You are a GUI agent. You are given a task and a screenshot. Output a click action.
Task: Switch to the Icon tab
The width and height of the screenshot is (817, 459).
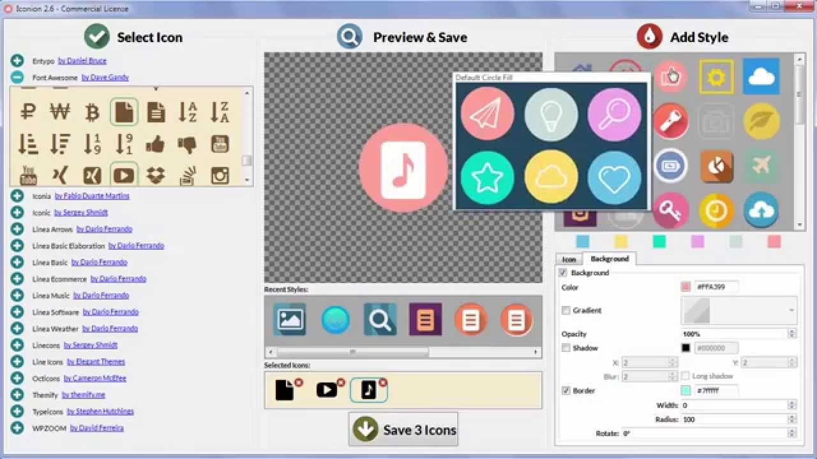point(569,259)
